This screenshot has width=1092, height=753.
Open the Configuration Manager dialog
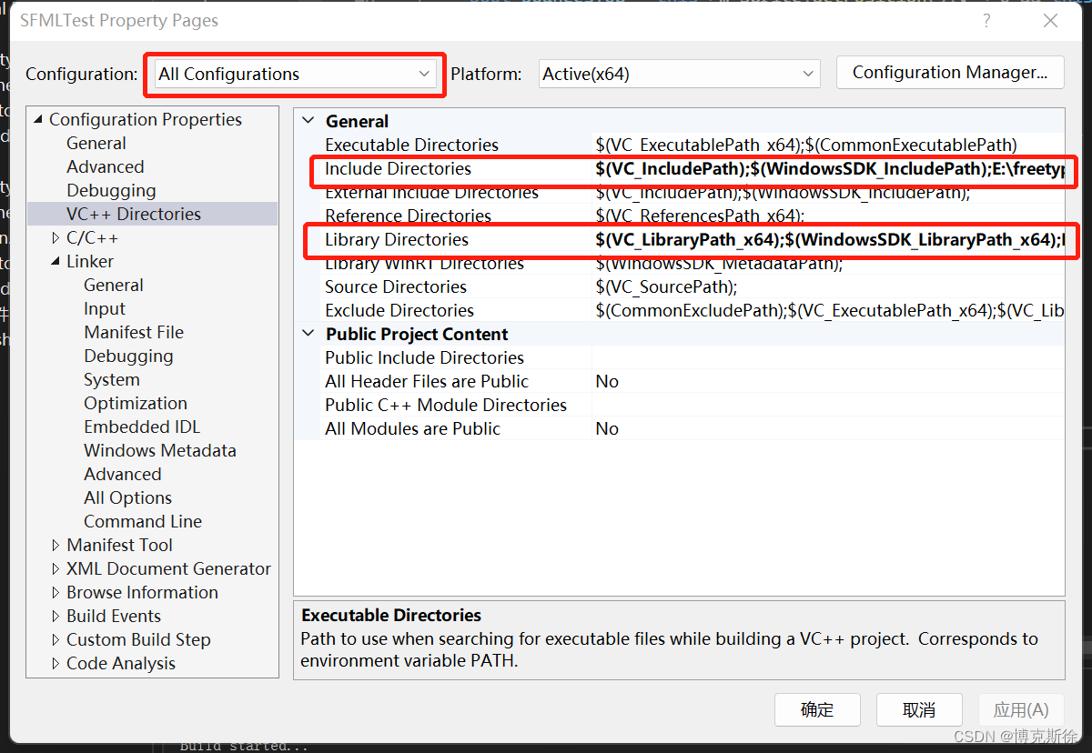click(950, 72)
